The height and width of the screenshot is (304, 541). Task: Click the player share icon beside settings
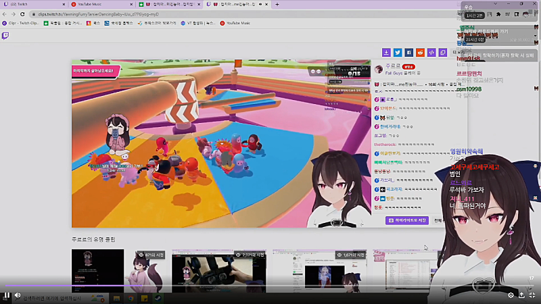tap(521, 295)
